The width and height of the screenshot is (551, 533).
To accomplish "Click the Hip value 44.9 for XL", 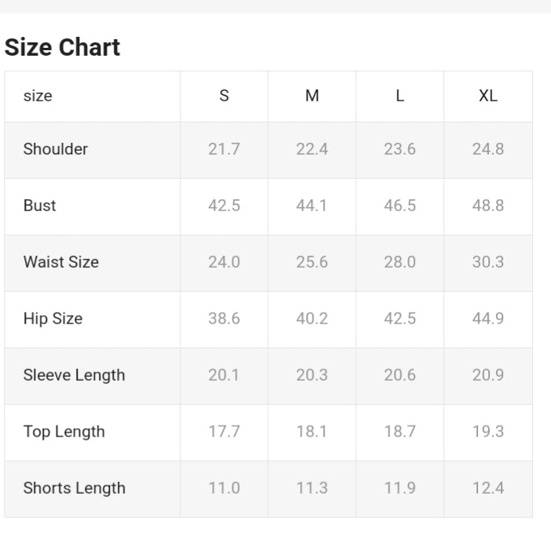I will click(x=488, y=319).
